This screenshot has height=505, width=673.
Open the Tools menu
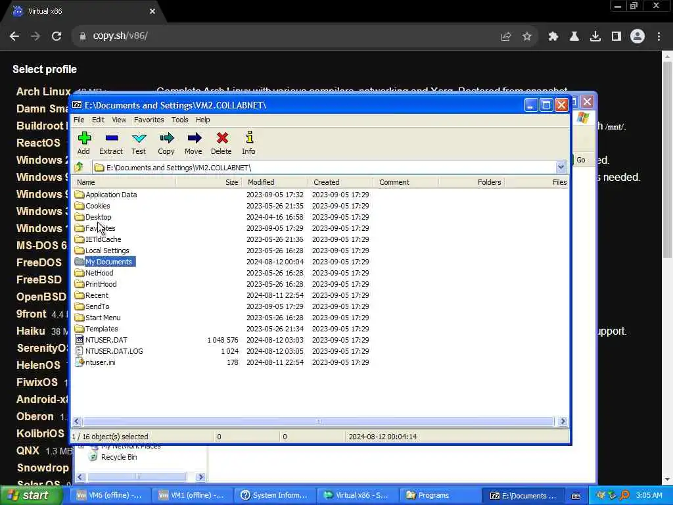tap(180, 120)
